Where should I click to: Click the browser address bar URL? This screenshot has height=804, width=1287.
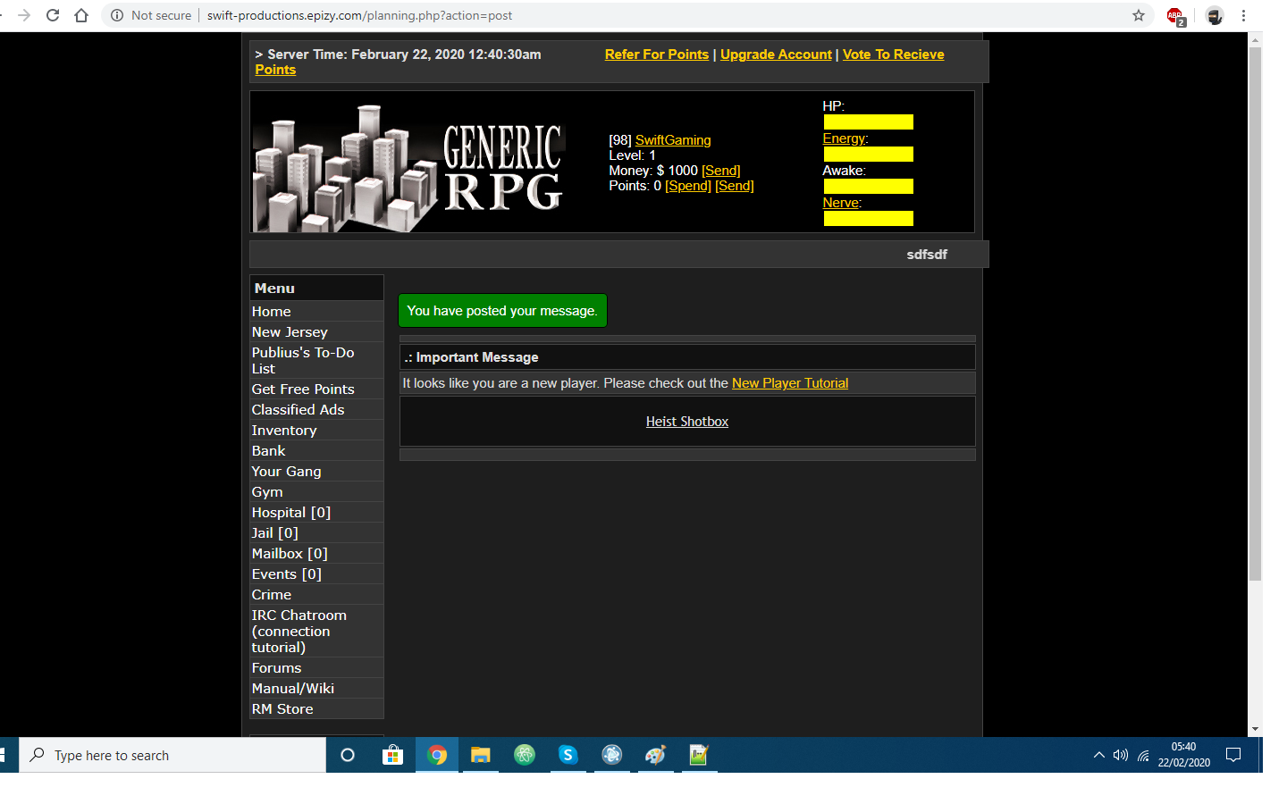(359, 15)
